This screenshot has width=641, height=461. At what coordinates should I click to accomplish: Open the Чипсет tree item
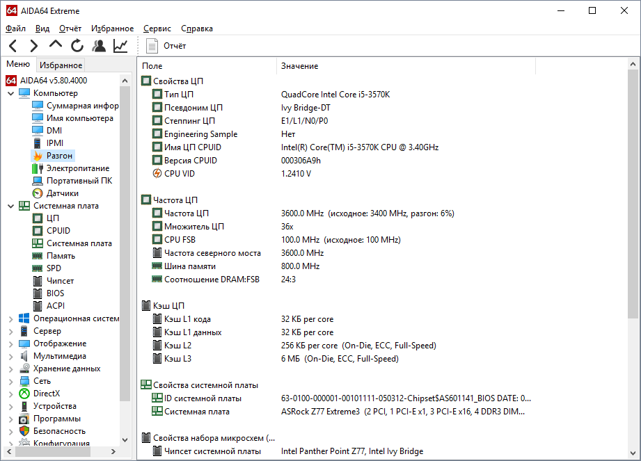pos(60,281)
